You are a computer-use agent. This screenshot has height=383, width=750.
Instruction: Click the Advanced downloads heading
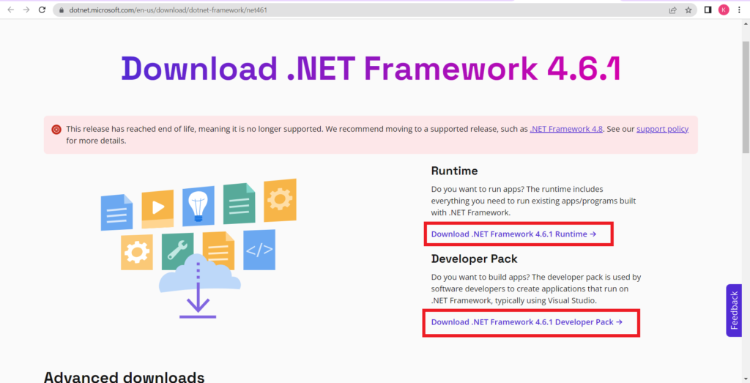pyautogui.click(x=124, y=377)
